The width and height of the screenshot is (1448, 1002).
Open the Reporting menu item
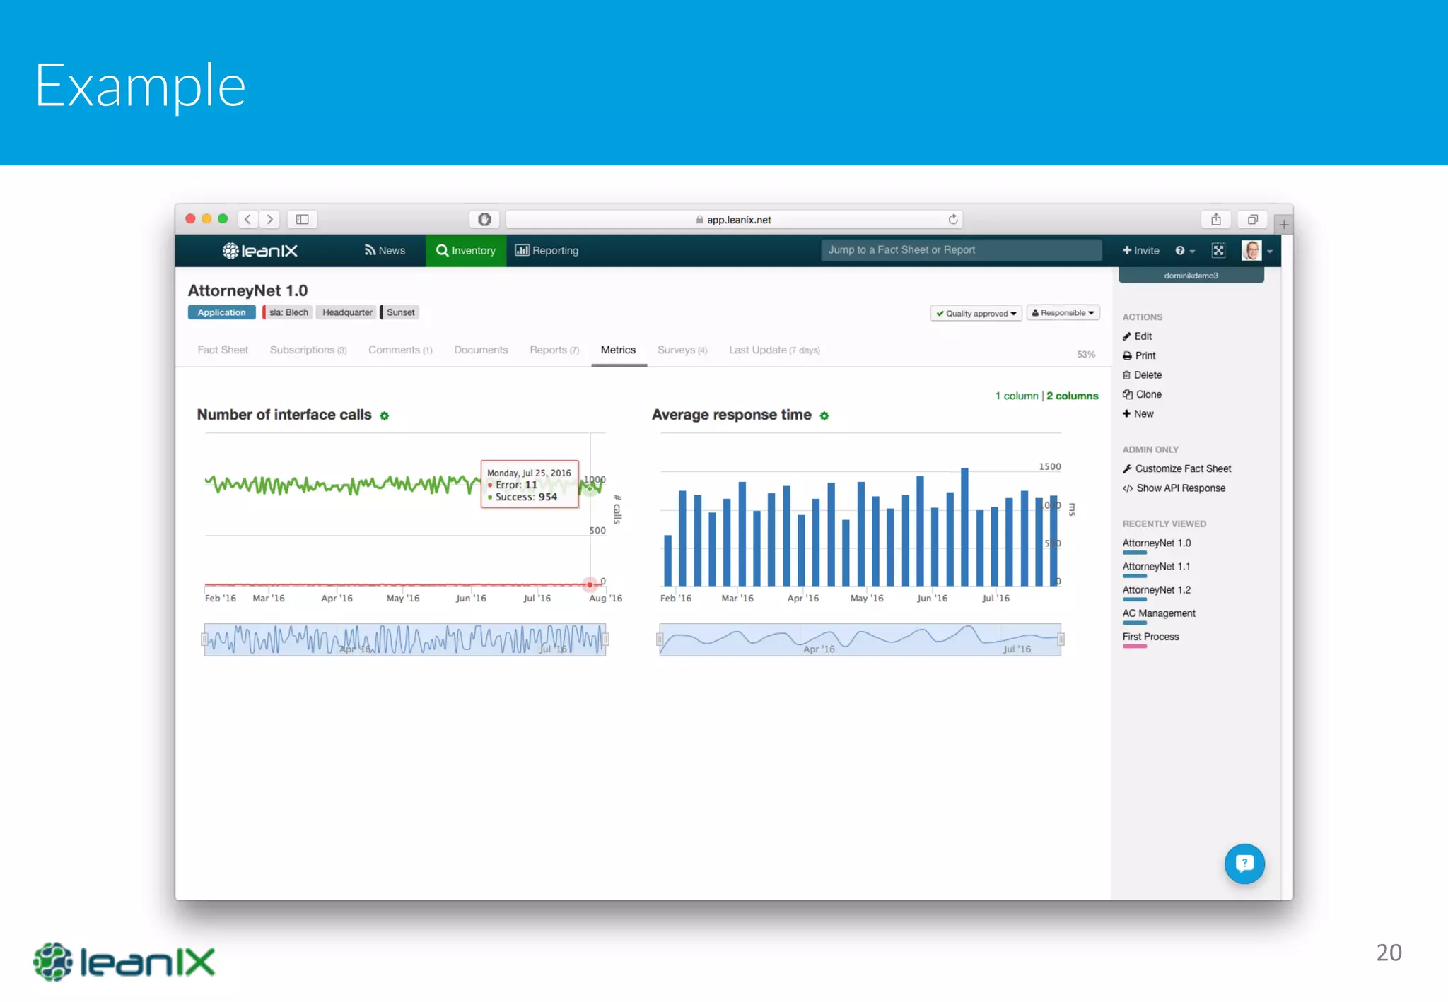point(547,251)
